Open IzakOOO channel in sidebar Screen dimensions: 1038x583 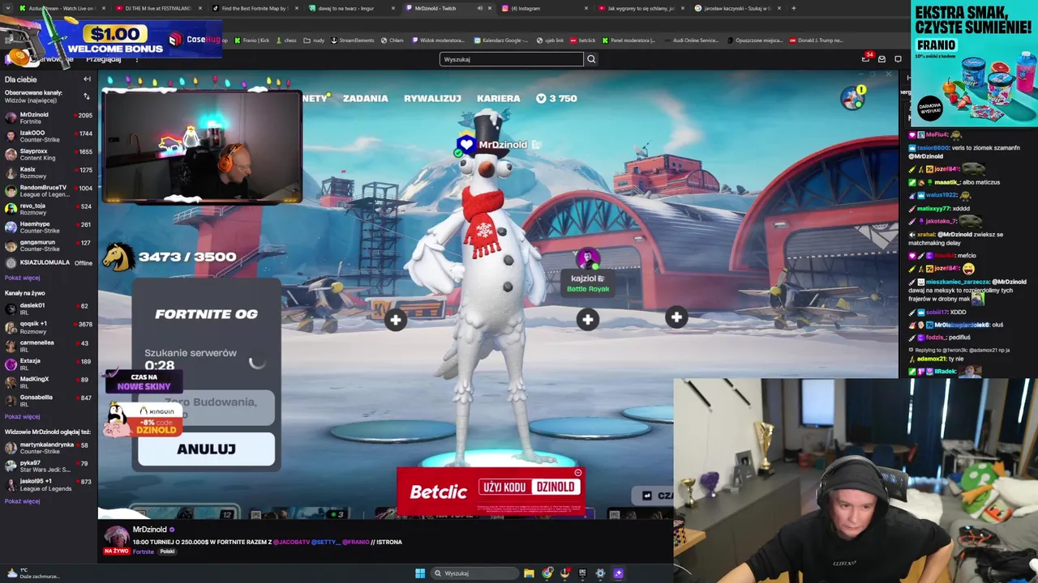pos(49,136)
